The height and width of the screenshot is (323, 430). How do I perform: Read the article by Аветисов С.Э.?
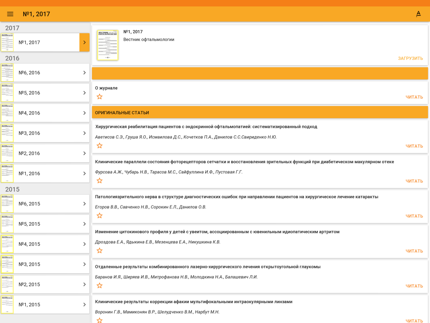pyautogui.click(x=414, y=146)
